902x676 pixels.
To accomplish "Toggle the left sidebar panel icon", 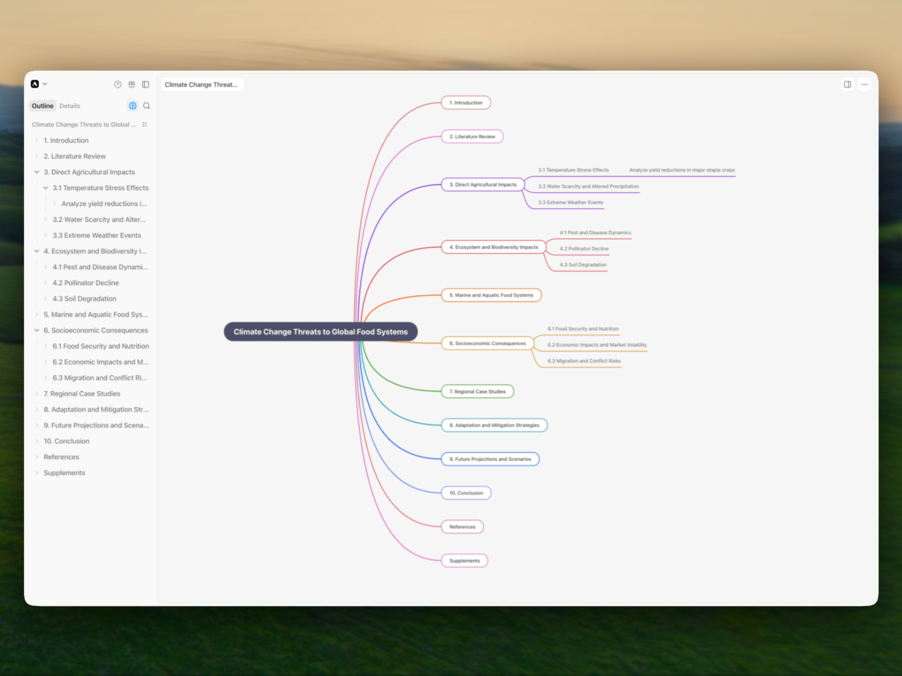I will 146,84.
